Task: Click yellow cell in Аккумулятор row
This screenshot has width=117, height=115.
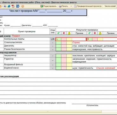Action: [x=69, y=56]
